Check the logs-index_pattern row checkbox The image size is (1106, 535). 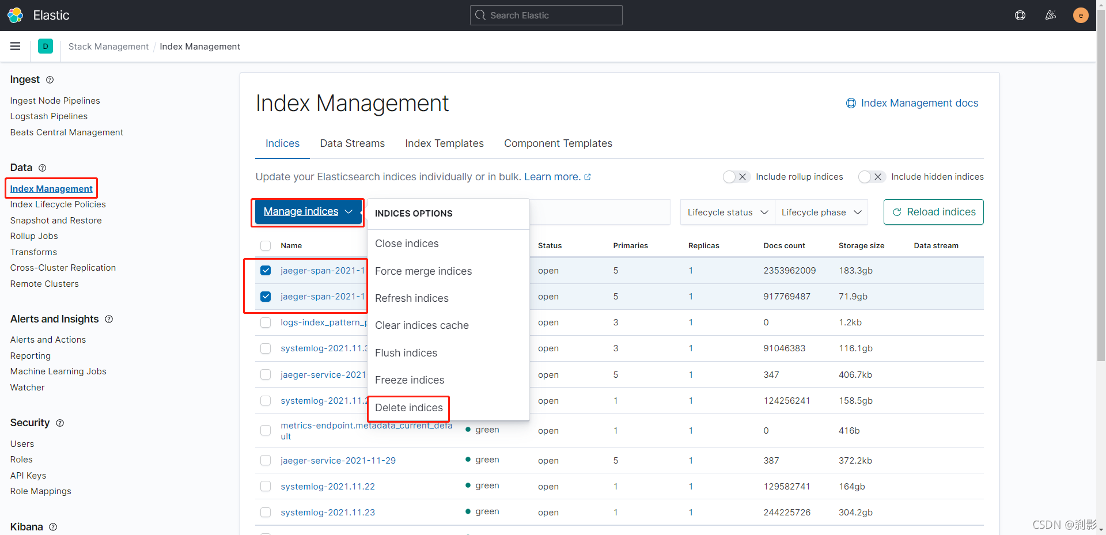pyautogui.click(x=266, y=322)
